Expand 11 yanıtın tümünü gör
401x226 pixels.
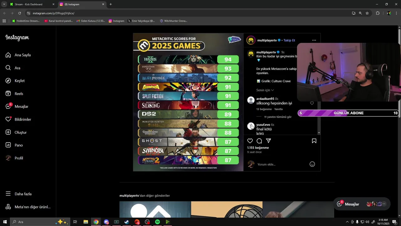pos(278,117)
